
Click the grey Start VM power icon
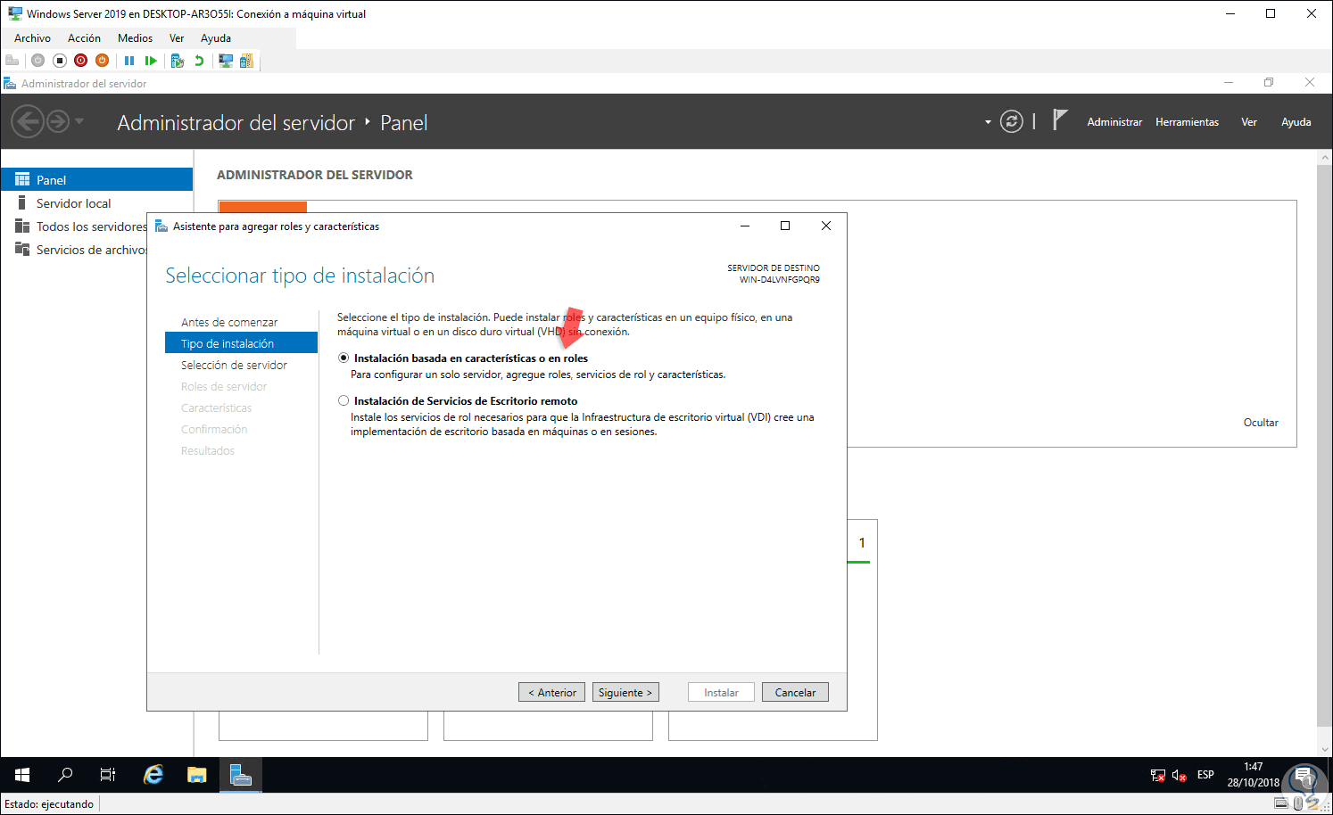37,61
